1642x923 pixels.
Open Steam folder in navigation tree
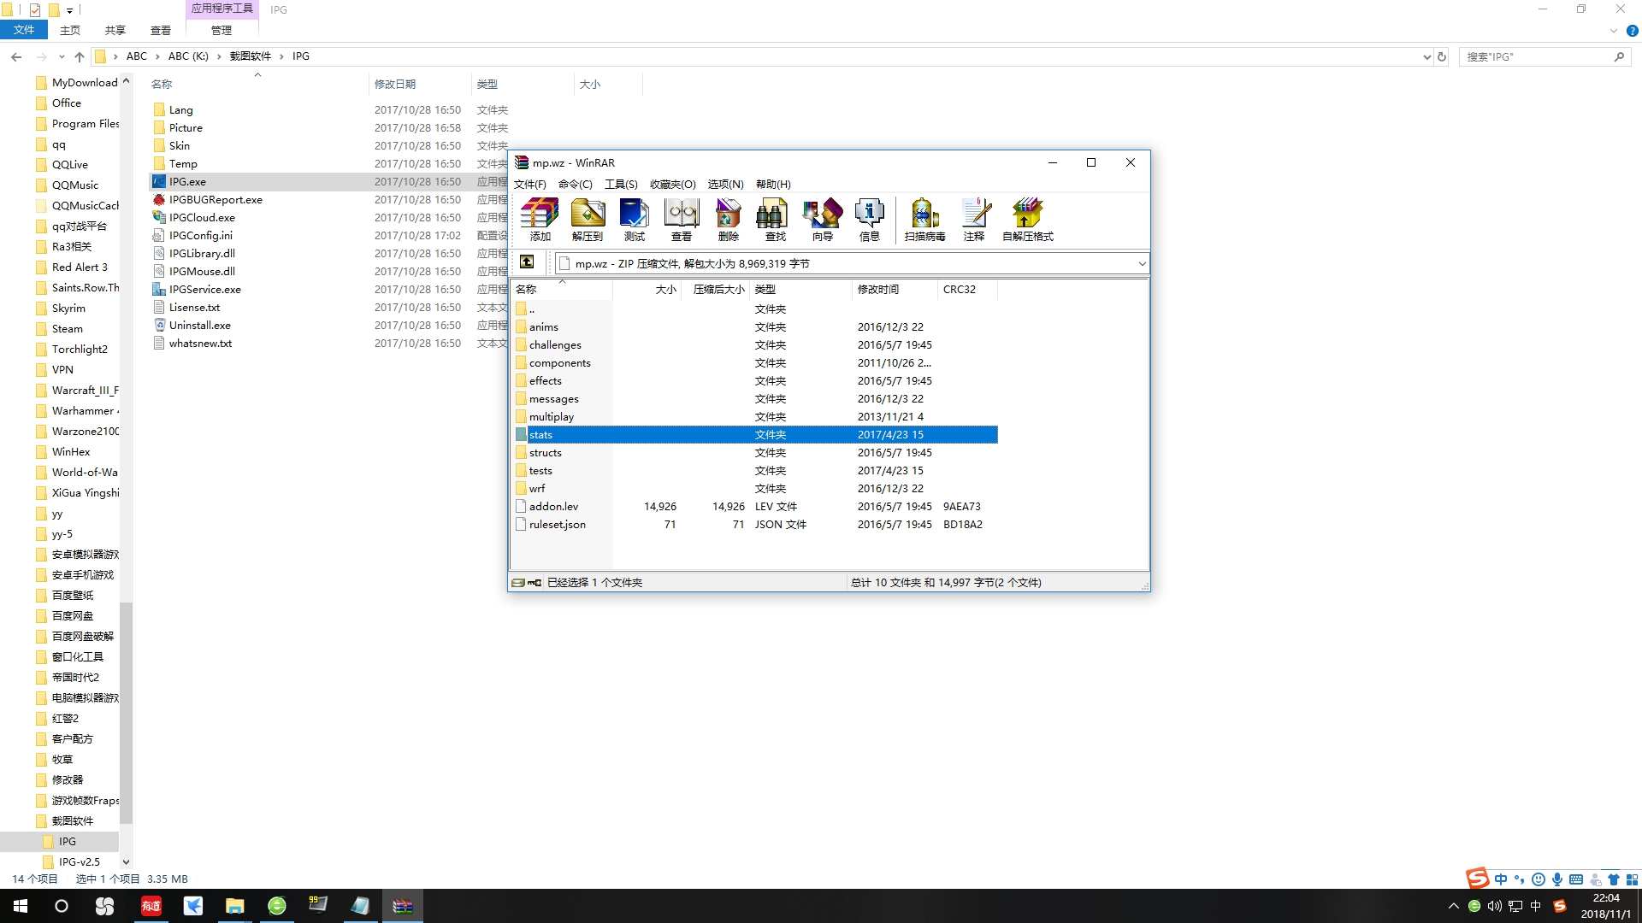click(67, 329)
